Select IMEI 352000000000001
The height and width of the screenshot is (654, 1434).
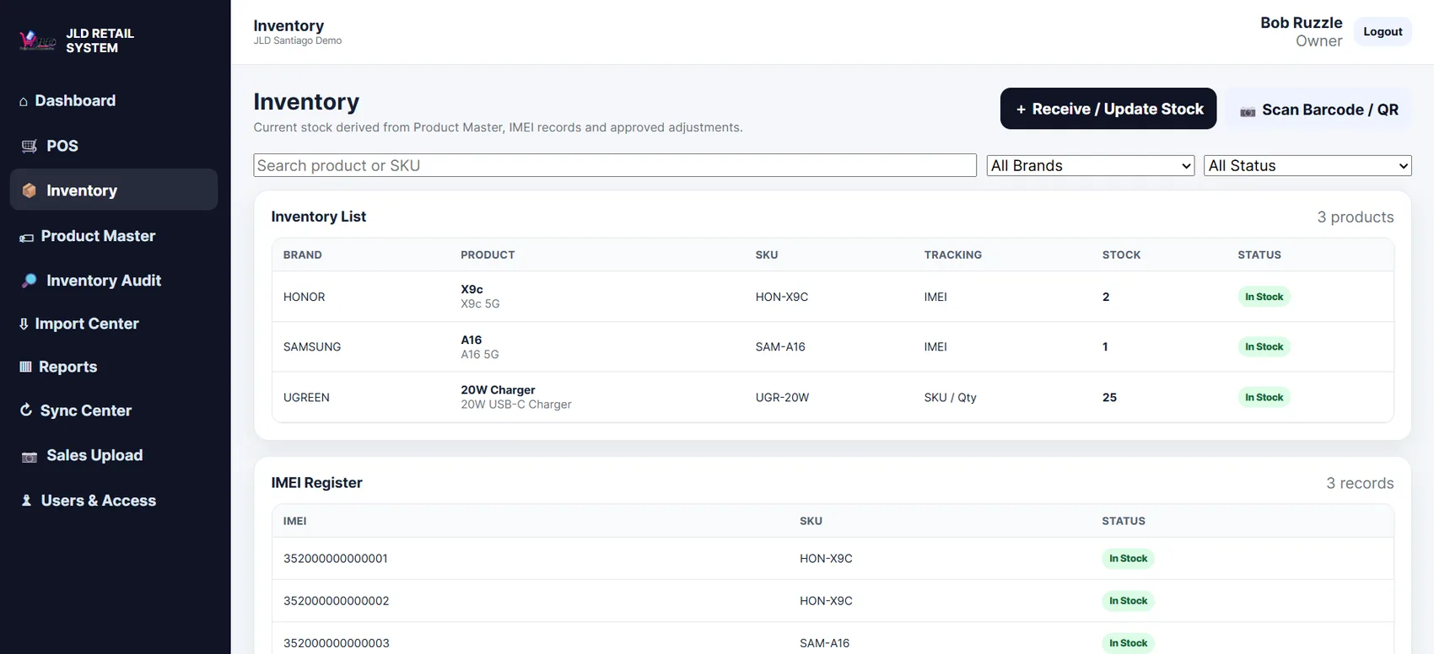click(x=336, y=558)
